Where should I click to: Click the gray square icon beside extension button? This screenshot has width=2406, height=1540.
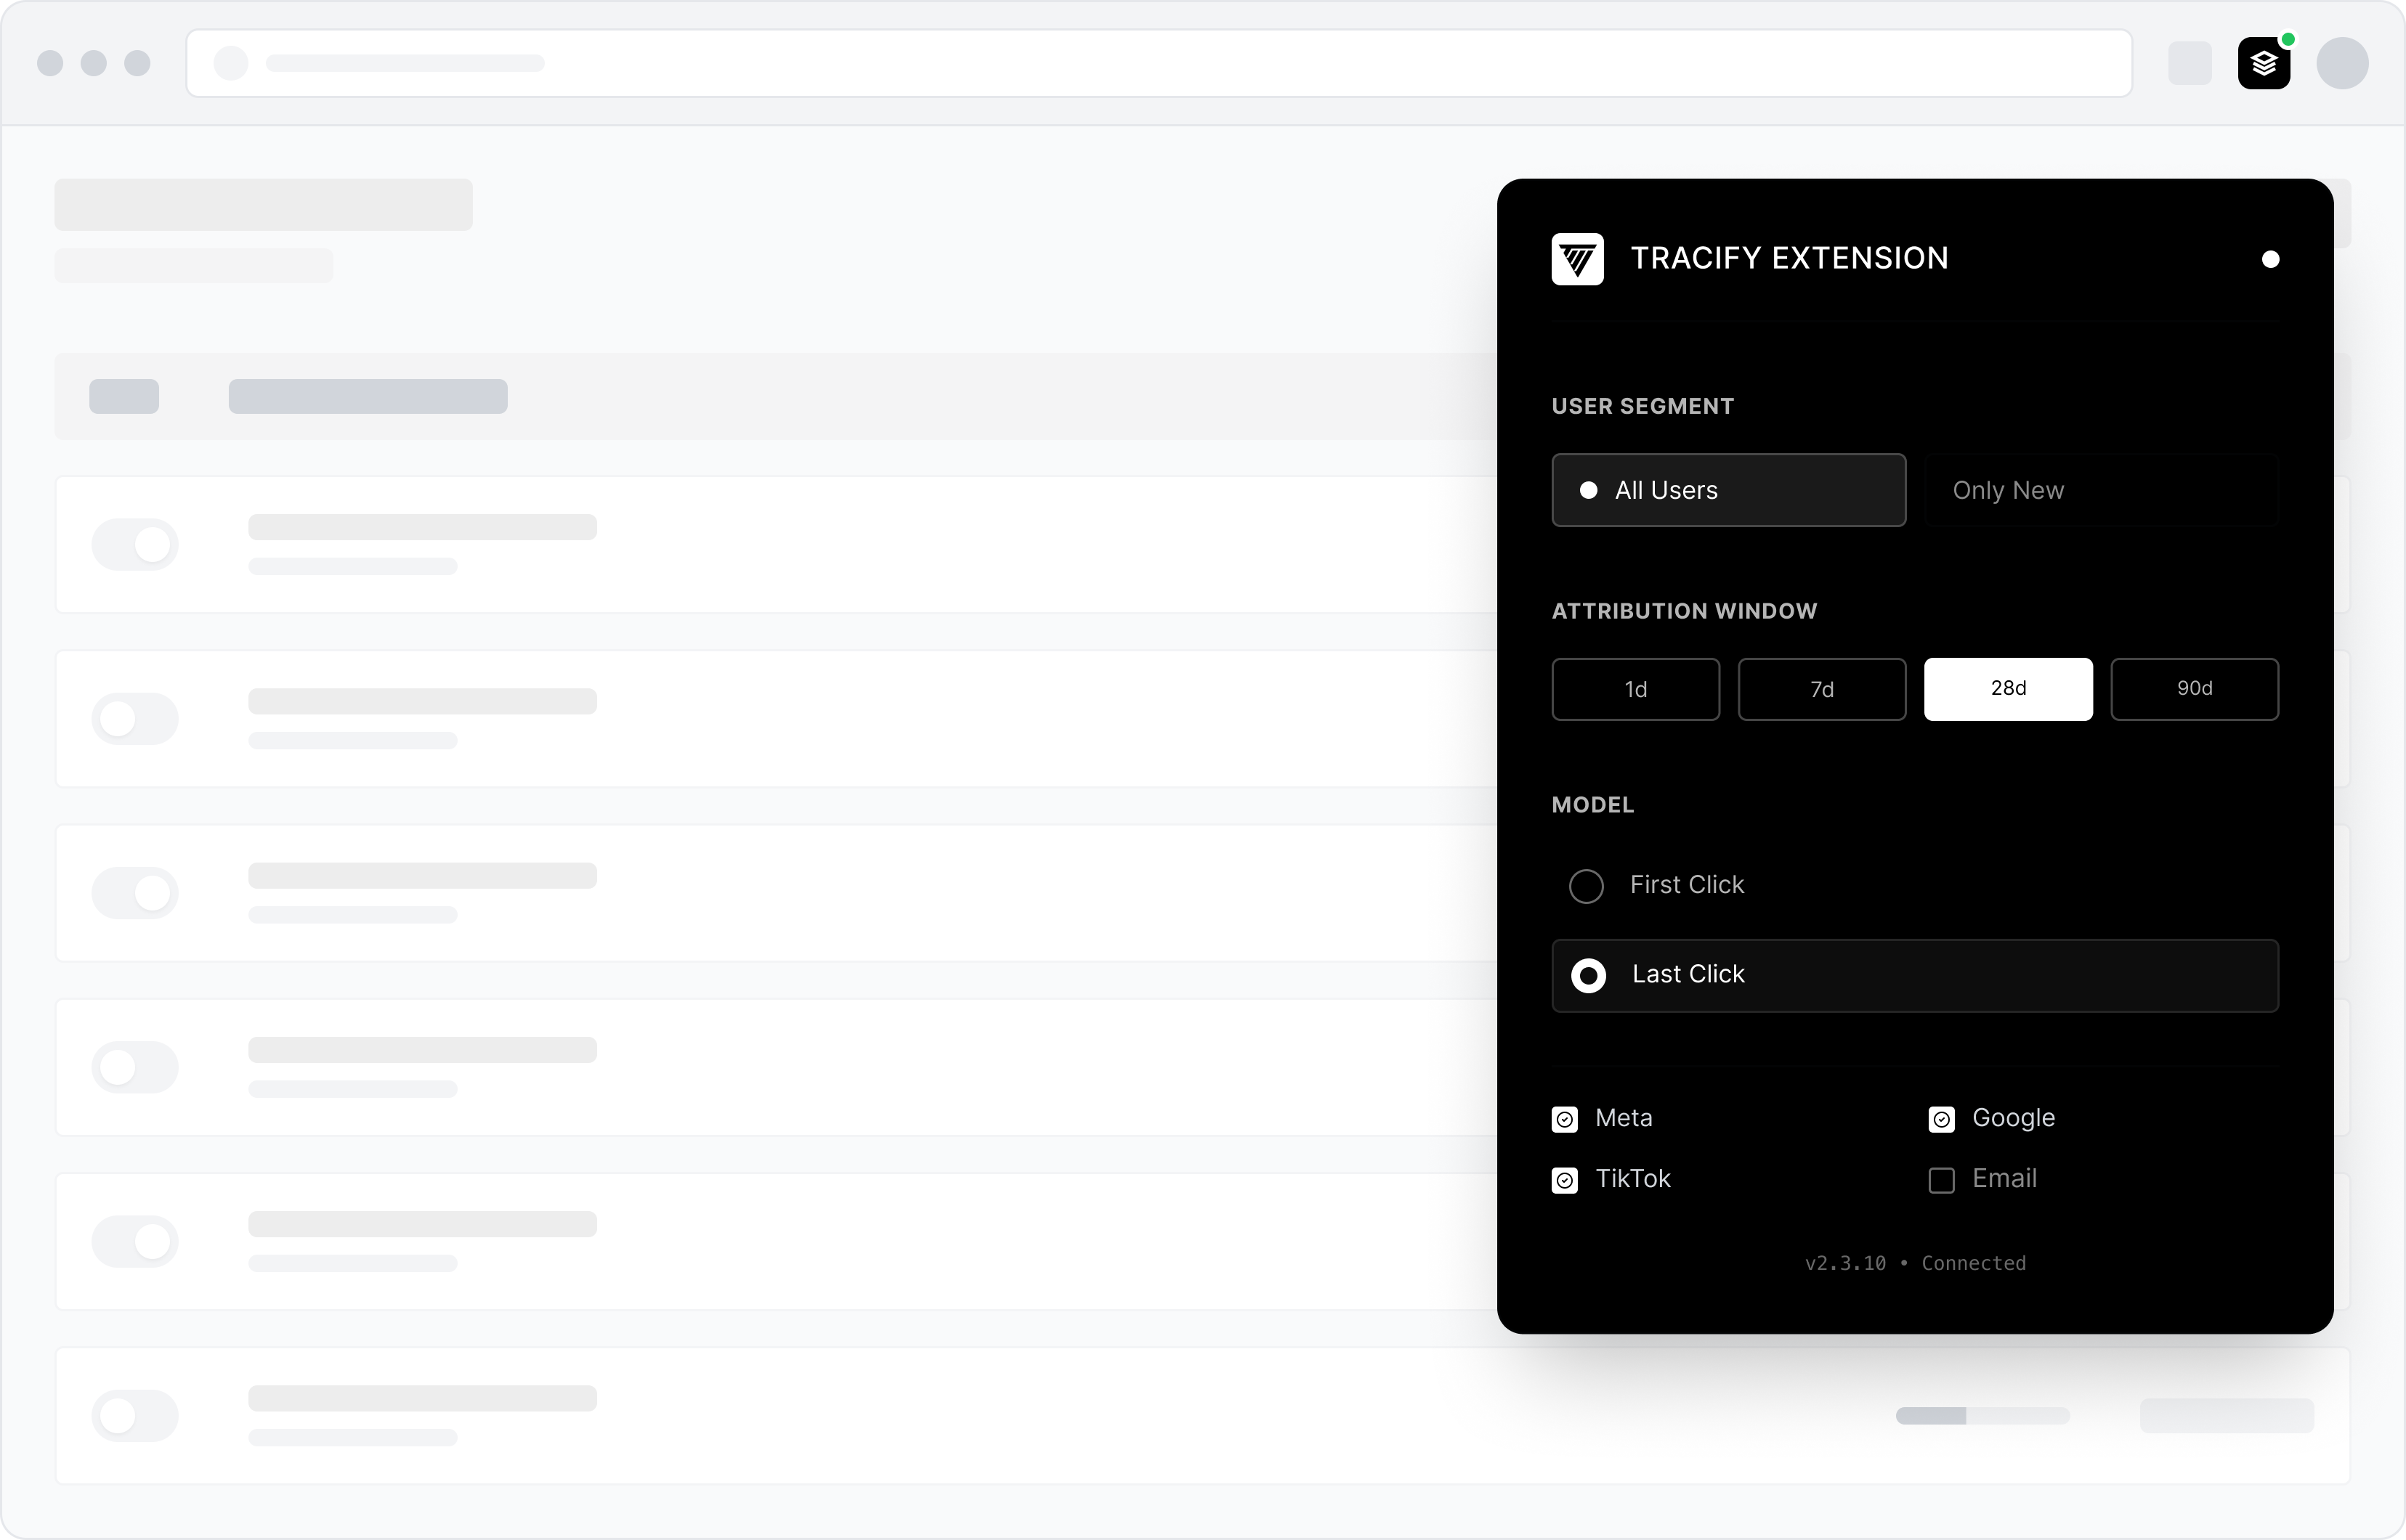coord(2189,63)
